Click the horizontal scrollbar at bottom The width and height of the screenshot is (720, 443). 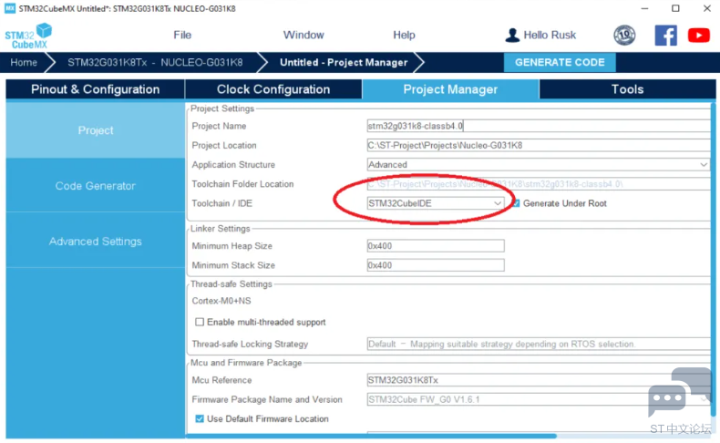pyautogui.click(x=371, y=436)
